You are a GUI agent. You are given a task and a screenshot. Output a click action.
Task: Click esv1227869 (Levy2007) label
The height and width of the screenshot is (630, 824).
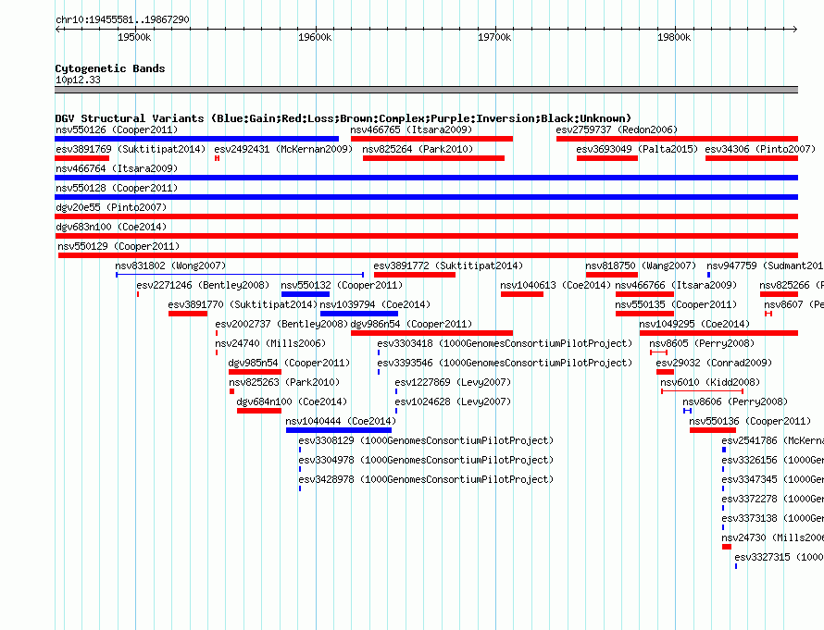click(453, 382)
